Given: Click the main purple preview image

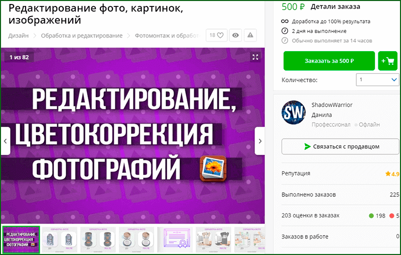Looking at the screenshot, I should [132, 135].
